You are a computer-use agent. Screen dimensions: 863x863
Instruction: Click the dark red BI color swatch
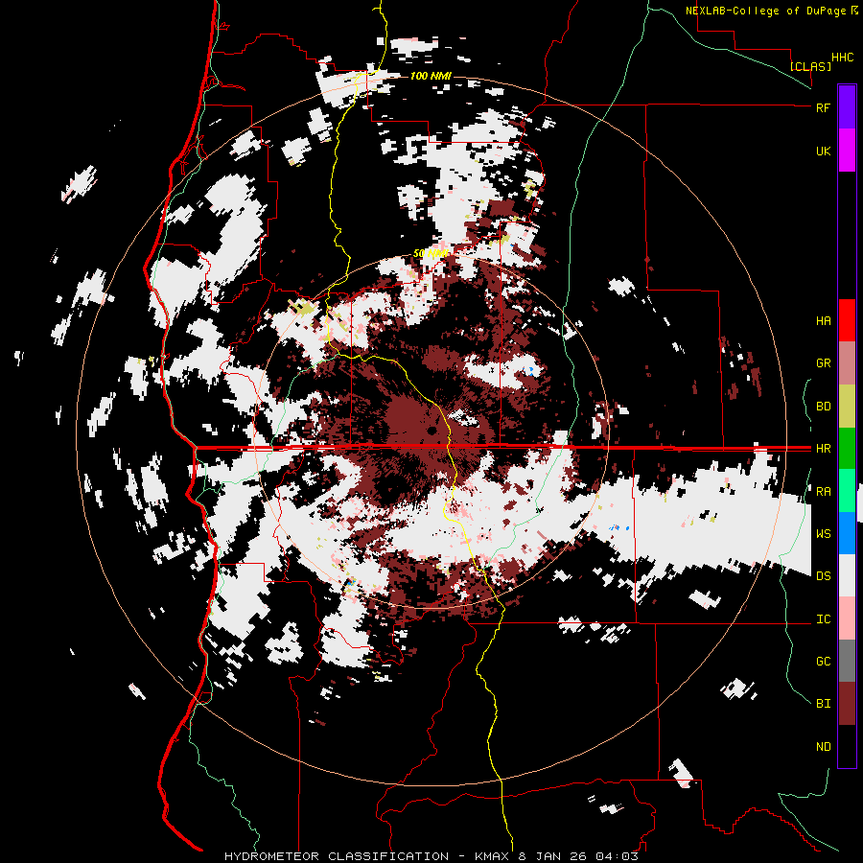847,704
